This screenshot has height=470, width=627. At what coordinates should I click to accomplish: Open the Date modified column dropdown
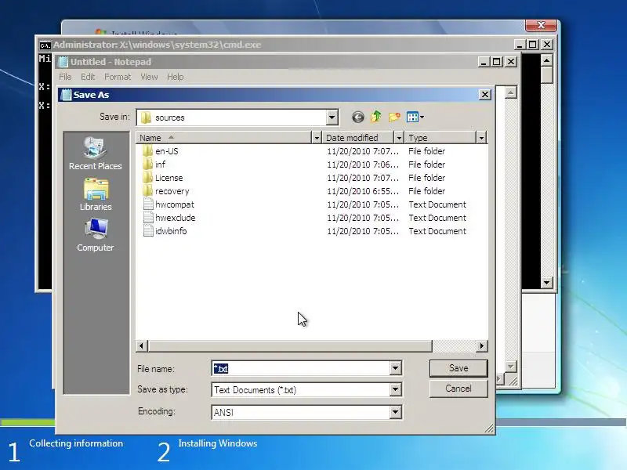(x=398, y=138)
